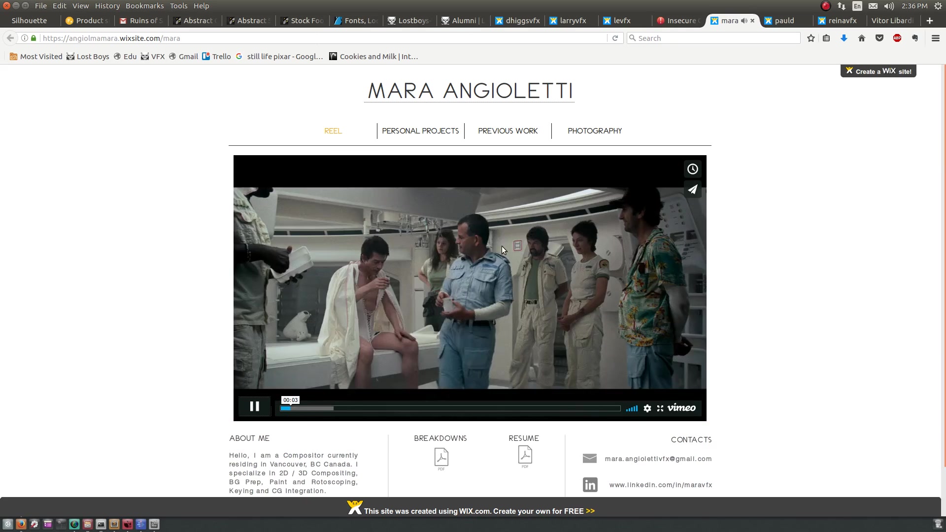The image size is (946, 532).
Task: Open the Trello bookmark
Action: coord(217,57)
